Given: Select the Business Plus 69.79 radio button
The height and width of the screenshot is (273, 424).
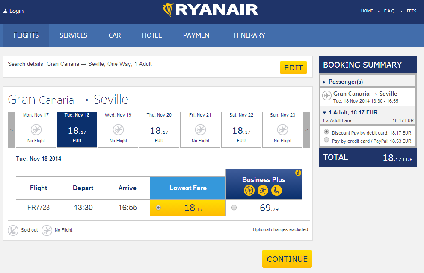Looking at the screenshot, I should 234,208.
